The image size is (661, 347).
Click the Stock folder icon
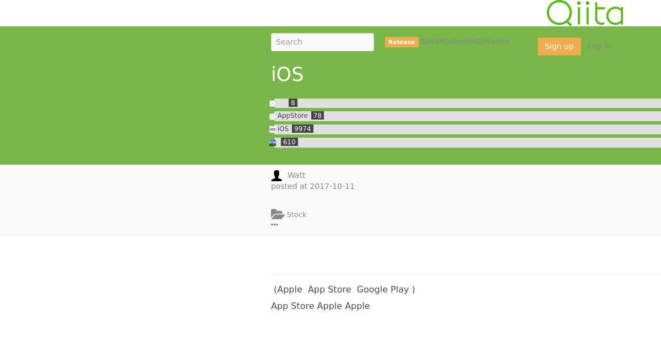278,214
